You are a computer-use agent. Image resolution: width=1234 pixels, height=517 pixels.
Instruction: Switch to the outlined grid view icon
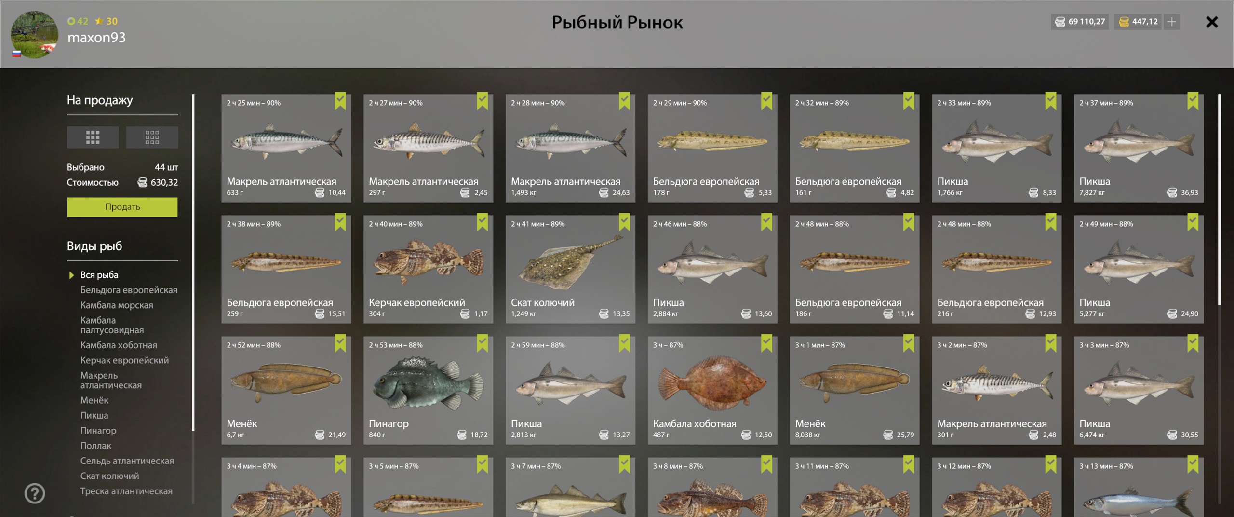[152, 137]
